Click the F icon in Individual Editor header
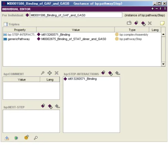Screen dimensions: 168x145 (161, 9)
